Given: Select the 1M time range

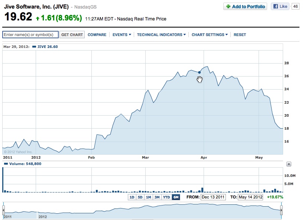Looking at the screenshot, I should point(149,197).
